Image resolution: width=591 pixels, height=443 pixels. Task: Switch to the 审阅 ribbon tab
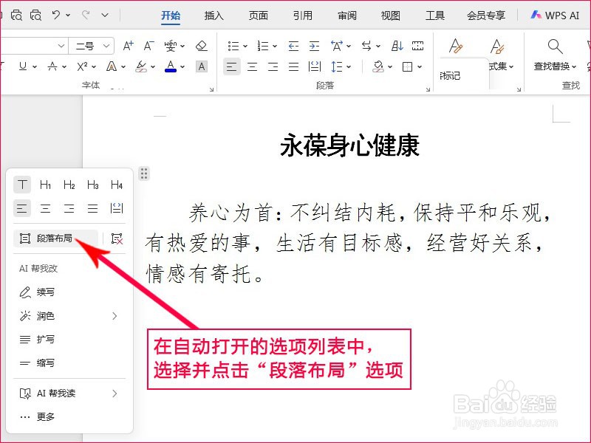click(x=346, y=14)
